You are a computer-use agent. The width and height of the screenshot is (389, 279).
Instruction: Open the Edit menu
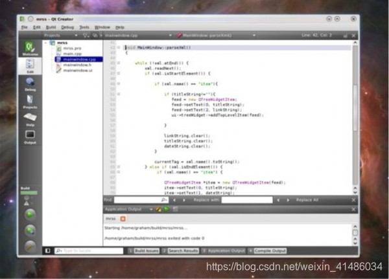[x=37, y=27]
